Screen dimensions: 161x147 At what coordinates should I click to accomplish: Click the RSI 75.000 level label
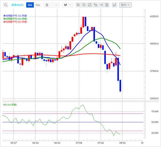point(155,111)
